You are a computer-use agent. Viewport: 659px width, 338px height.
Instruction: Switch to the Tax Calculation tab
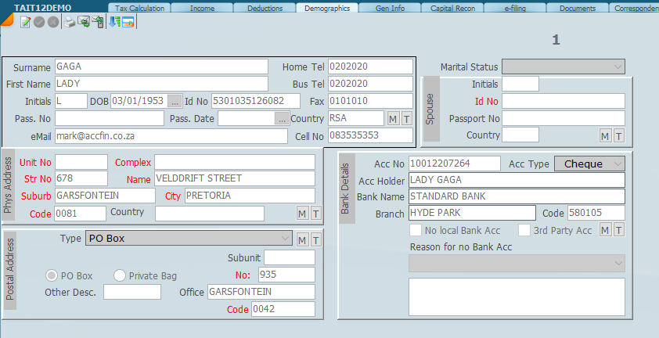coord(139,9)
